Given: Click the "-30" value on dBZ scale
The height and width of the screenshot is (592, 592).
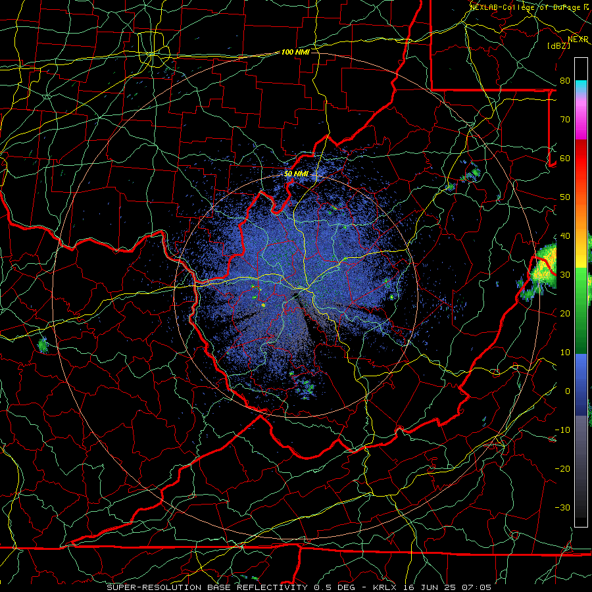Looking at the screenshot, I should [x=562, y=508].
